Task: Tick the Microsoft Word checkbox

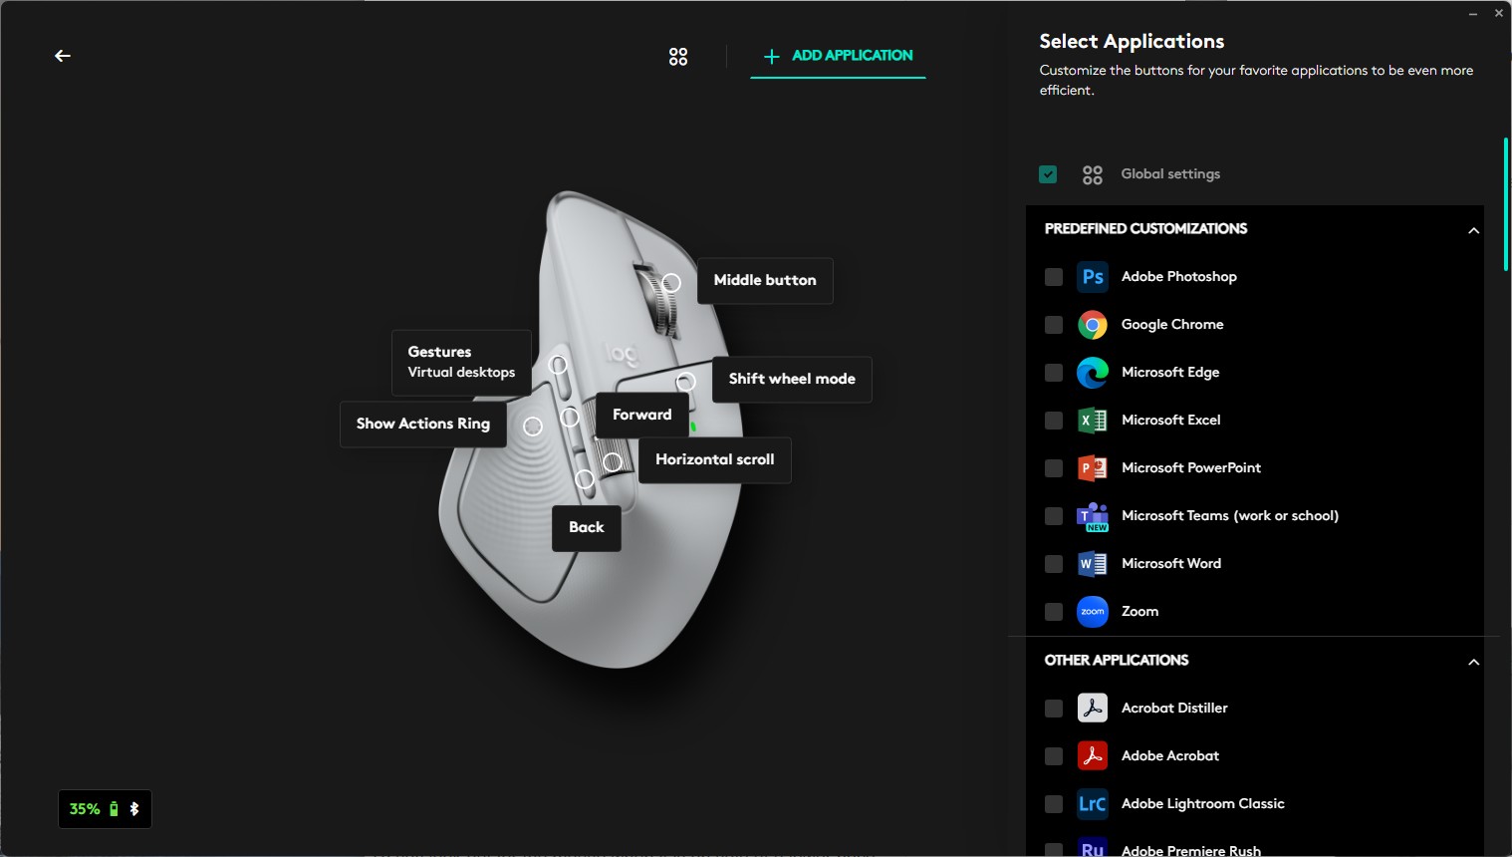Action: 1054,564
